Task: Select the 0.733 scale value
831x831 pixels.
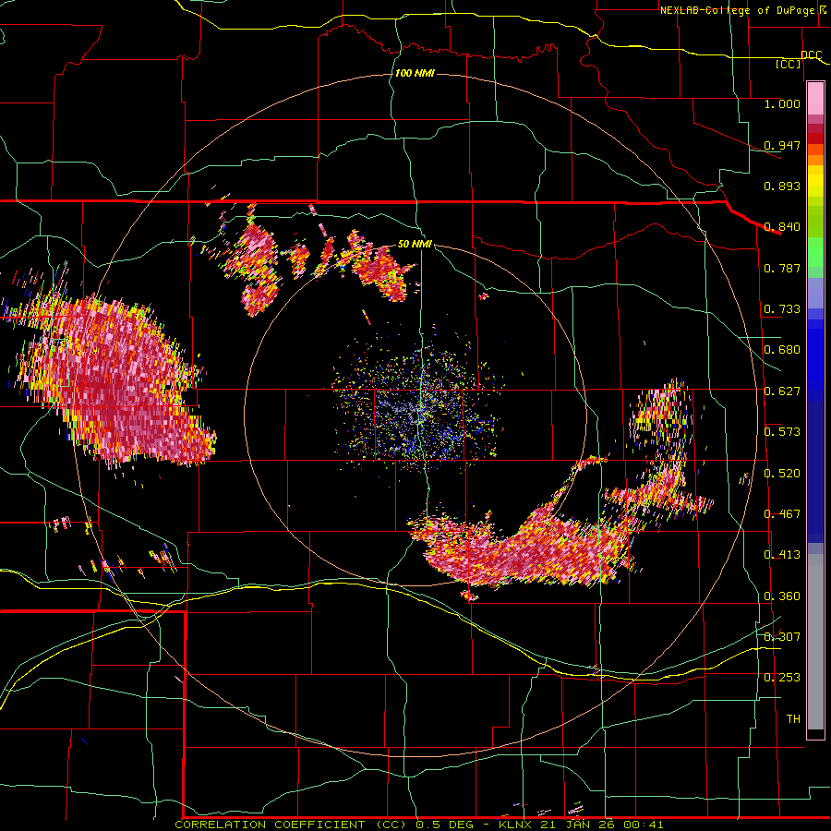Action: click(782, 309)
